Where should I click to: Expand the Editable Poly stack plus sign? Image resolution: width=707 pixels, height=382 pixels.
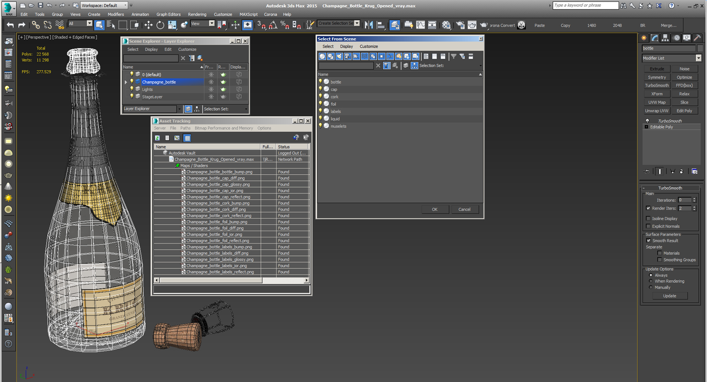(646, 127)
